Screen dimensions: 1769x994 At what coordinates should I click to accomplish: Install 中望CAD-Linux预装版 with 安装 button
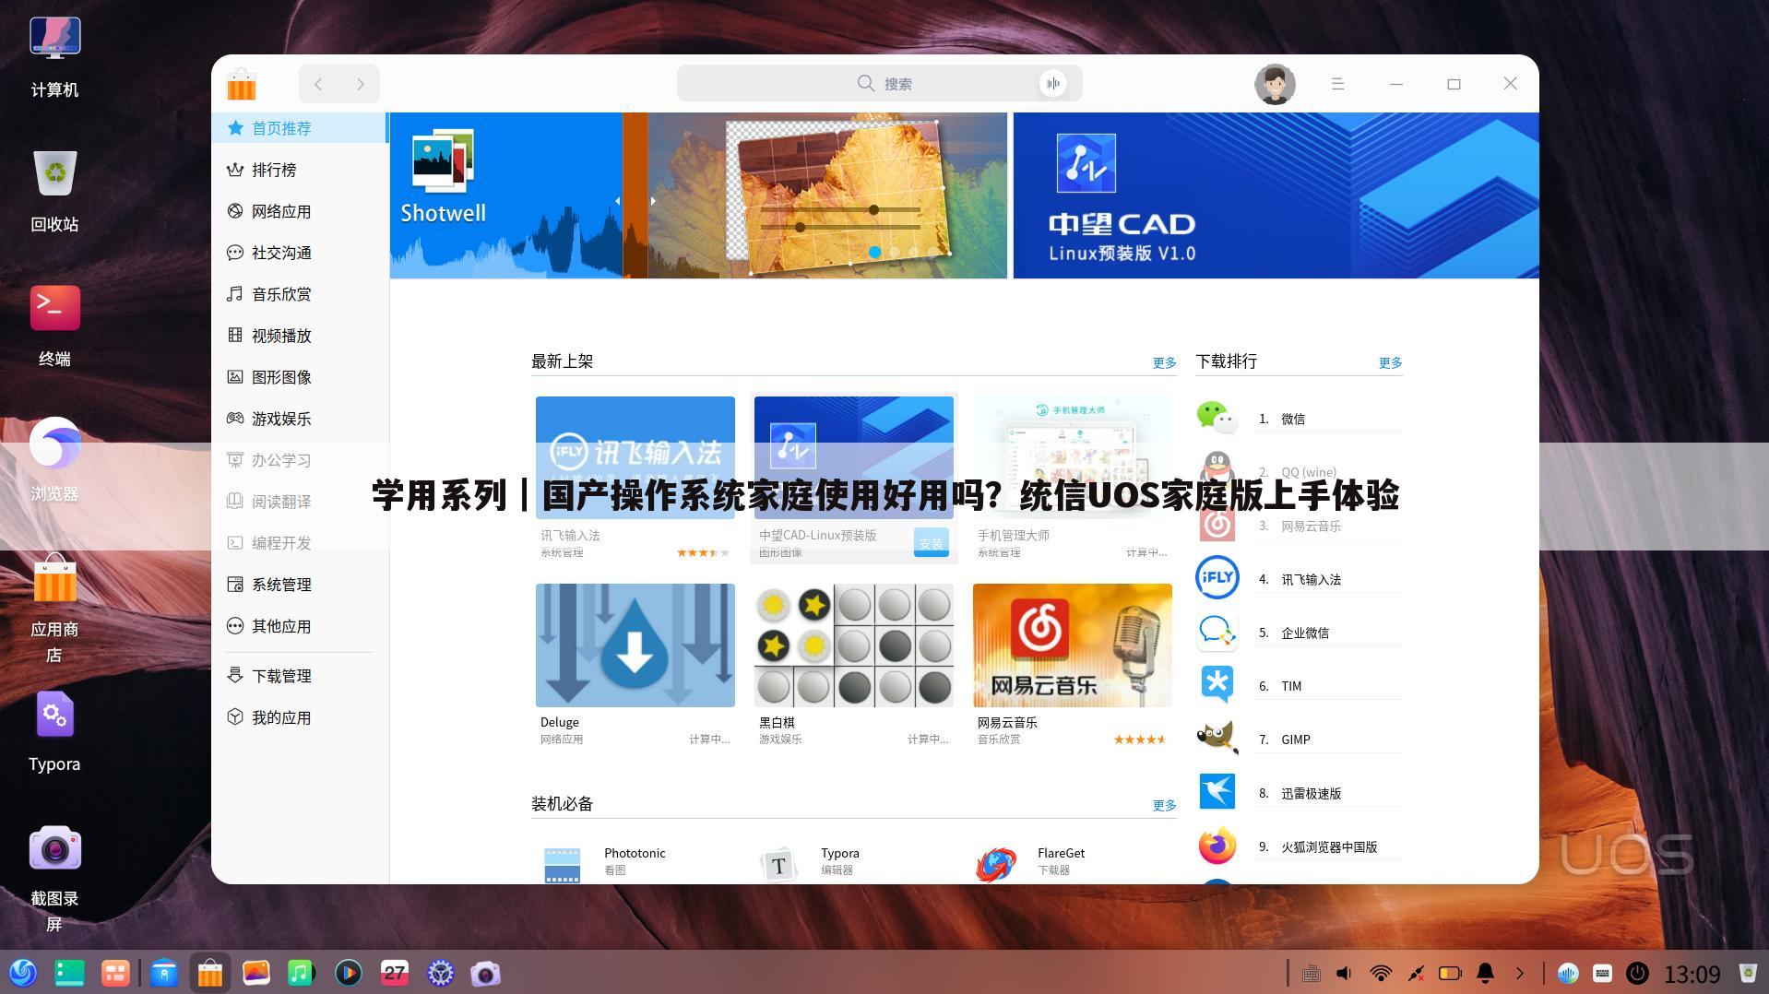click(931, 543)
